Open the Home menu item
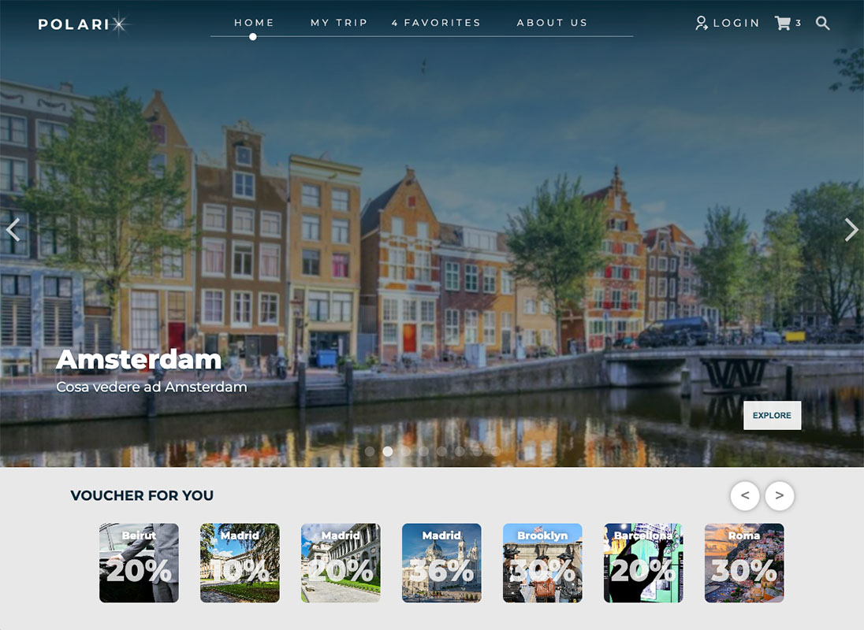864x630 pixels. pos(254,23)
